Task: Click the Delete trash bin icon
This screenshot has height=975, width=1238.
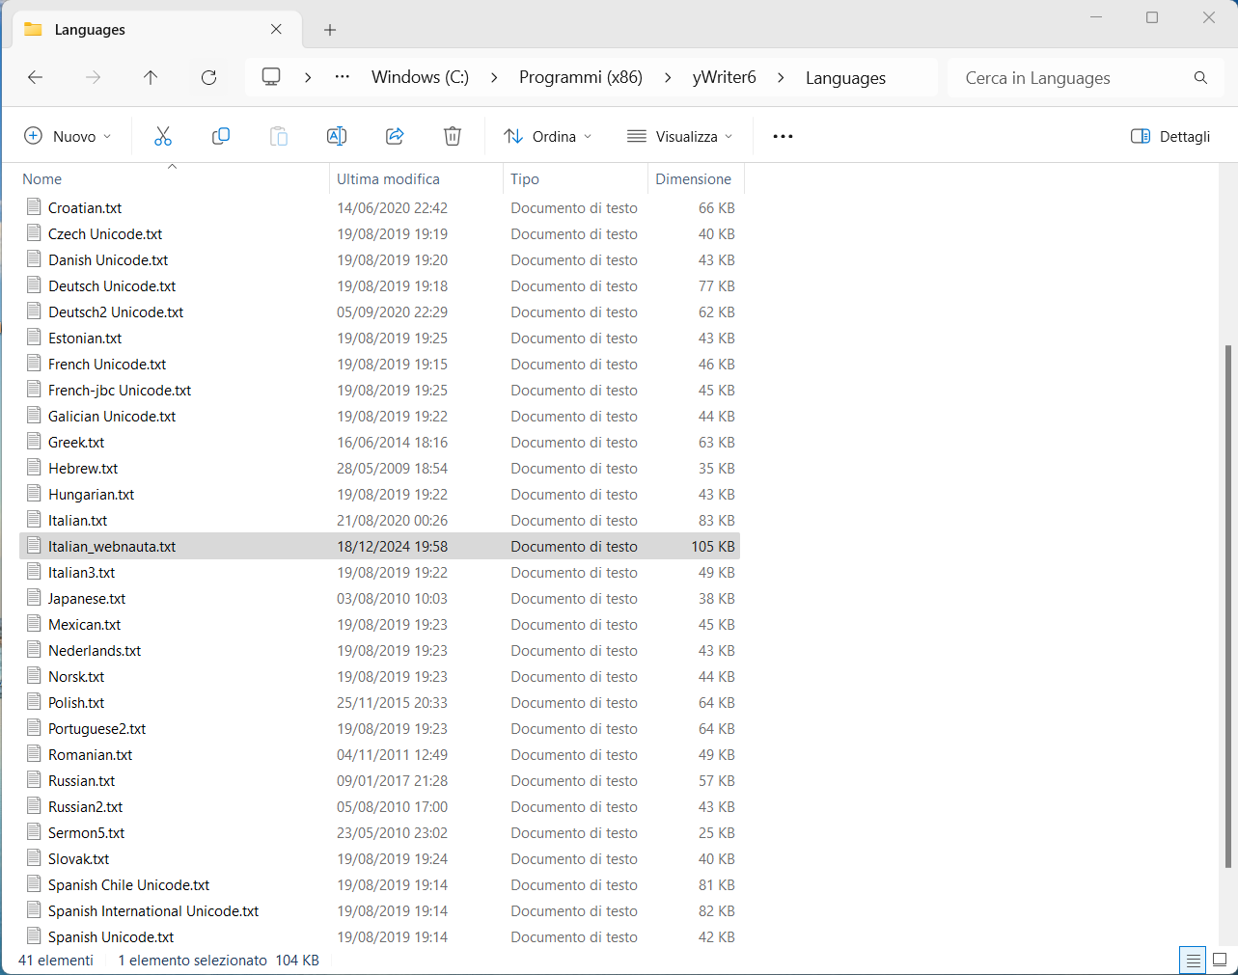Action: click(x=453, y=136)
